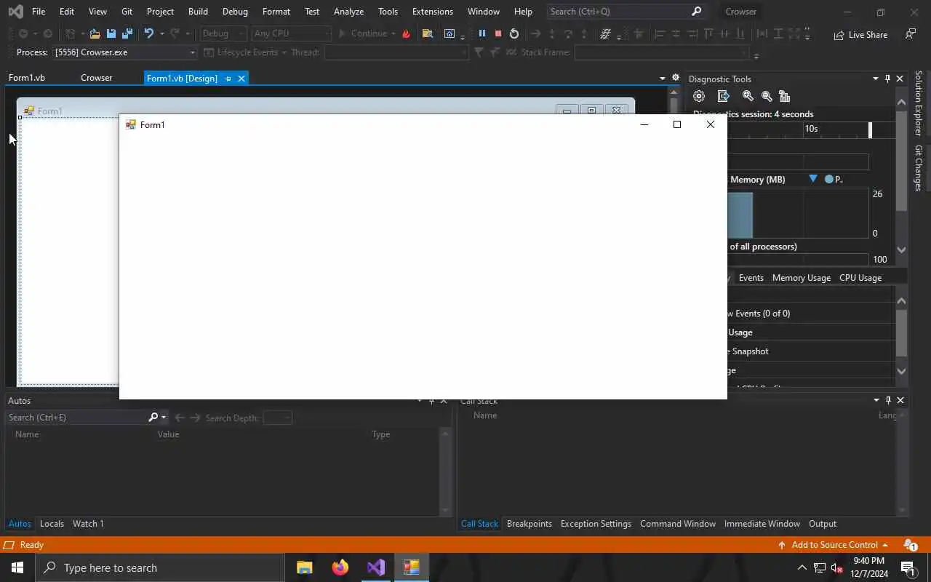This screenshot has width=931, height=582.
Task: Open the File menu
Action: click(x=39, y=12)
